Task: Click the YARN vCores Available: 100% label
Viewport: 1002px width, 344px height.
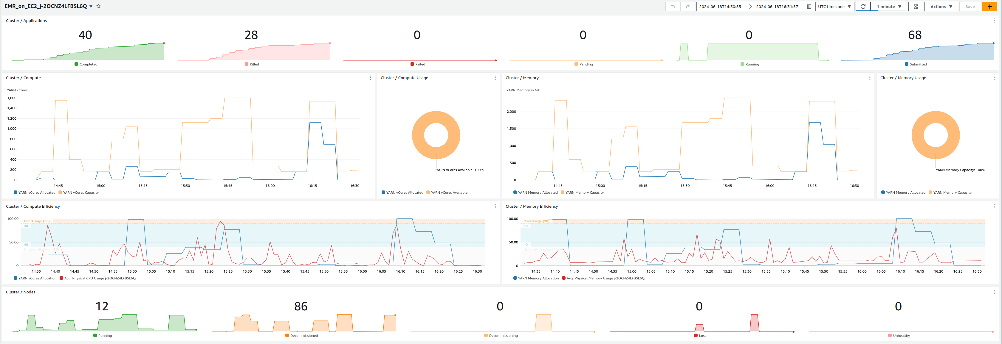Action: [460, 170]
